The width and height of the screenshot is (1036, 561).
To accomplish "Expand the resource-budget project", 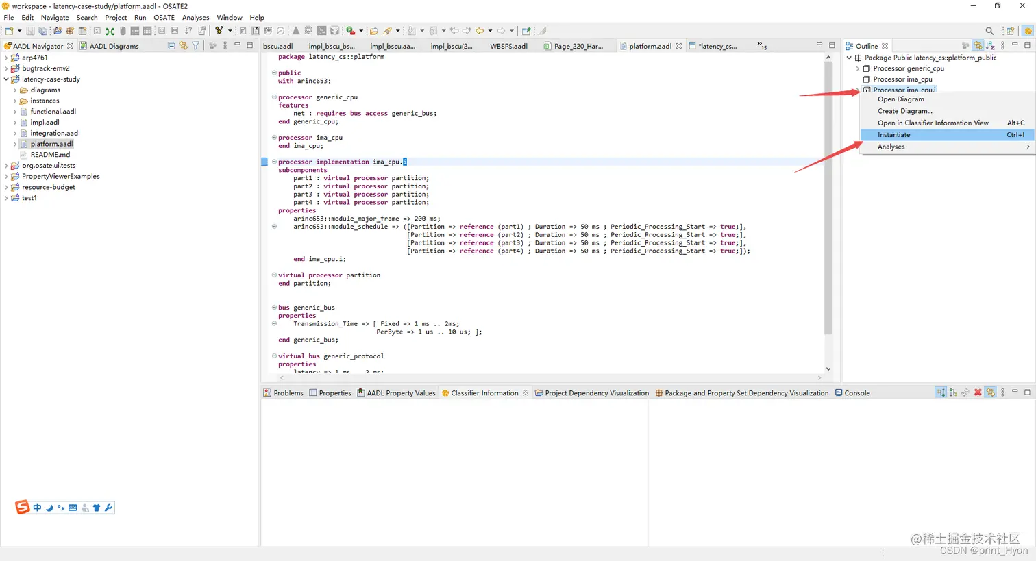I will tap(6, 187).
